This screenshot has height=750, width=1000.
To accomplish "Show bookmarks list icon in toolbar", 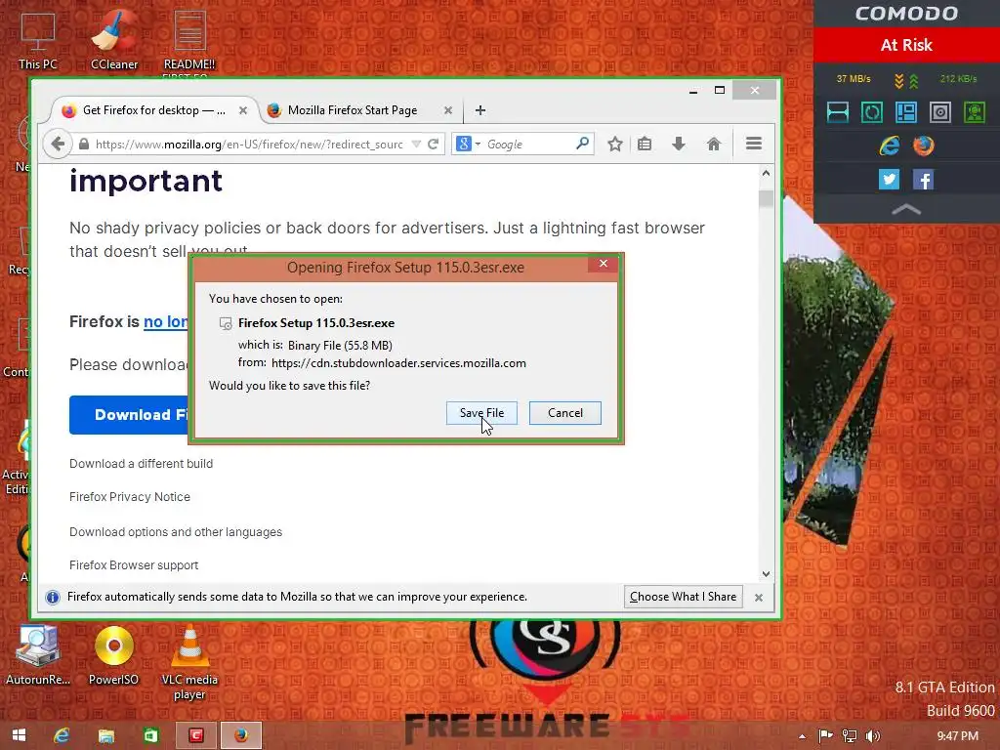I will coord(645,145).
